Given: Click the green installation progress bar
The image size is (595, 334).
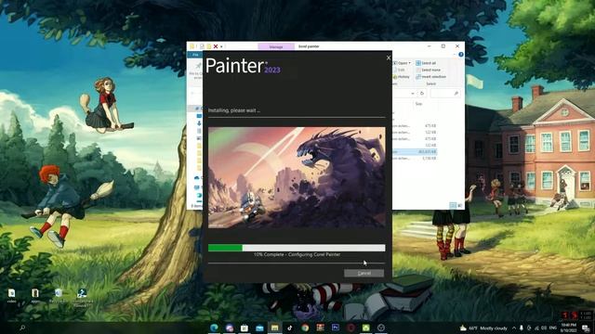Looking at the screenshot, I should pyautogui.click(x=297, y=248).
